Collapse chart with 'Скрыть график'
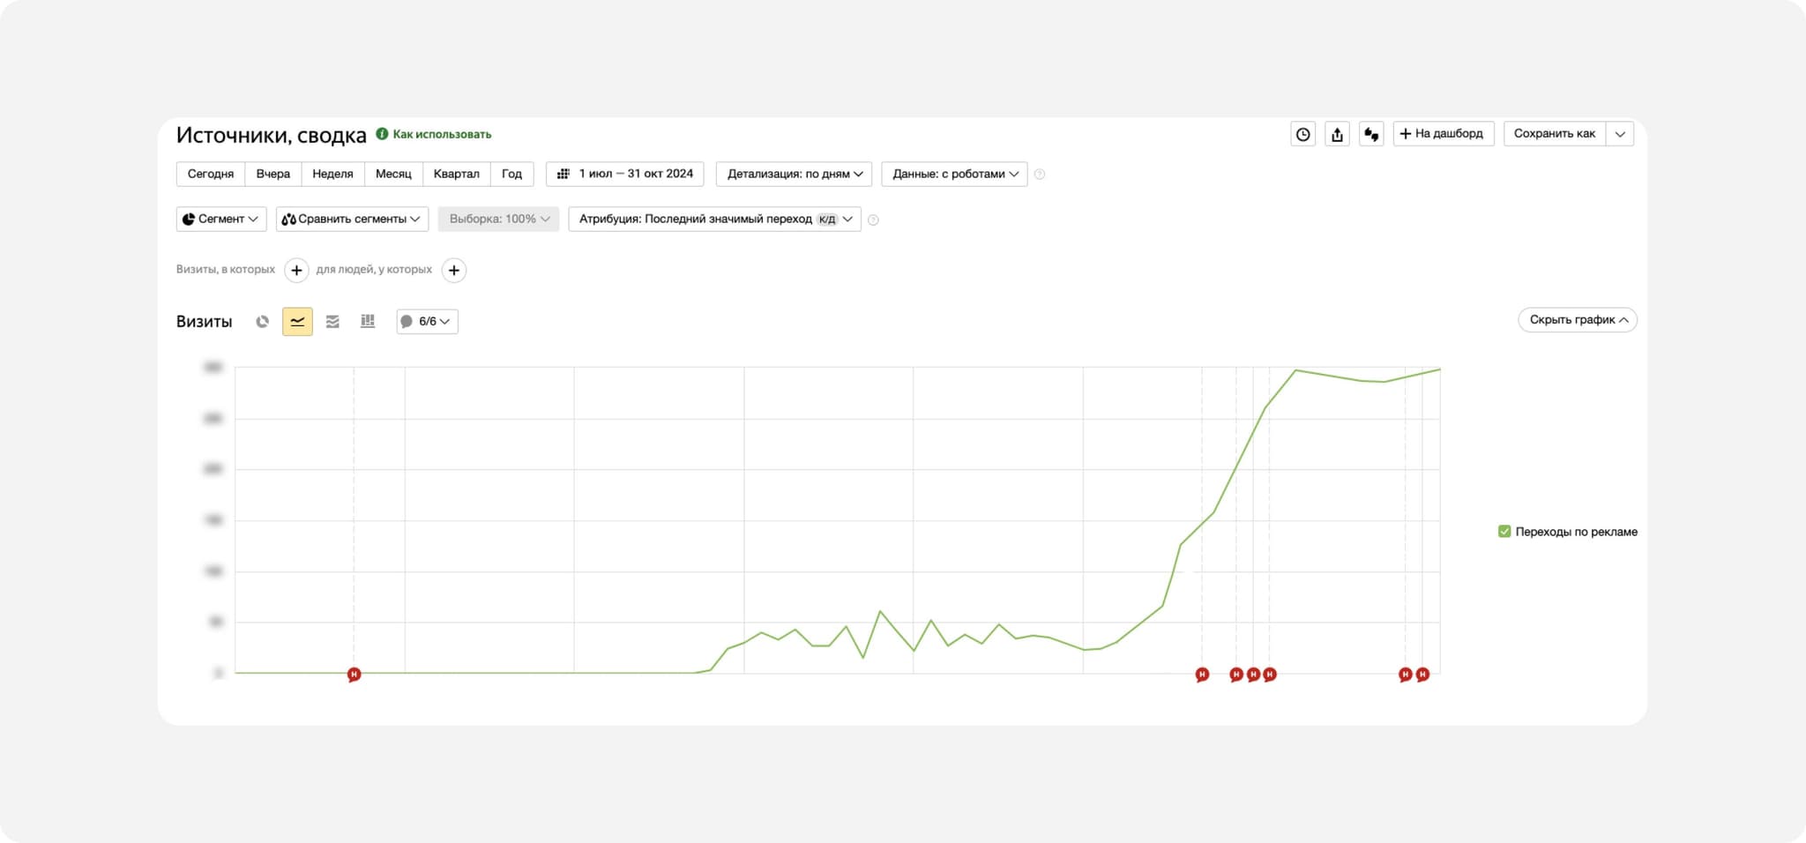This screenshot has height=843, width=1806. (1577, 320)
